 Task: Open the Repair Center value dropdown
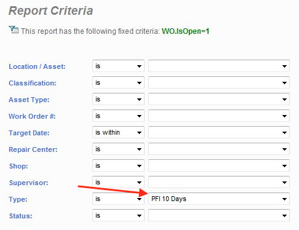coord(219,149)
